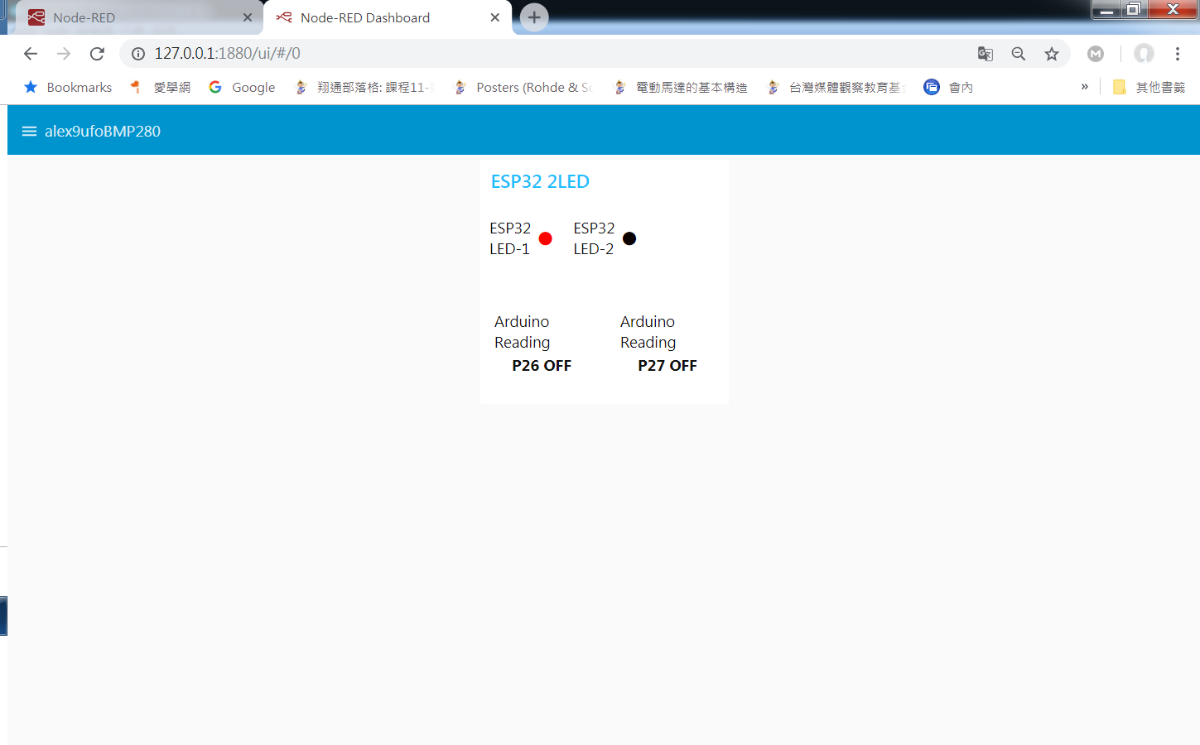Open the Chrome three-dot menu
The height and width of the screenshot is (745, 1200).
(1177, 53)
